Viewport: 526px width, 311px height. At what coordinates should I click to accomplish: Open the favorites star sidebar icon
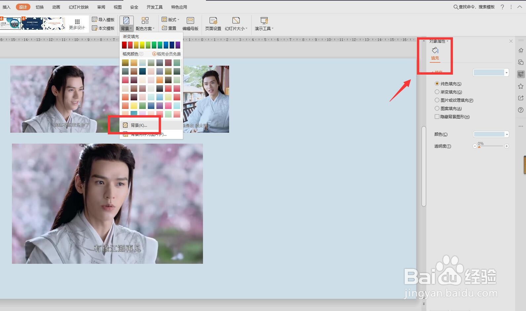tap(521, 86)
